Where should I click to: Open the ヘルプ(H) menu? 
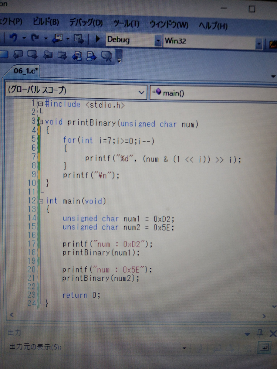click(x=213, y=25)
